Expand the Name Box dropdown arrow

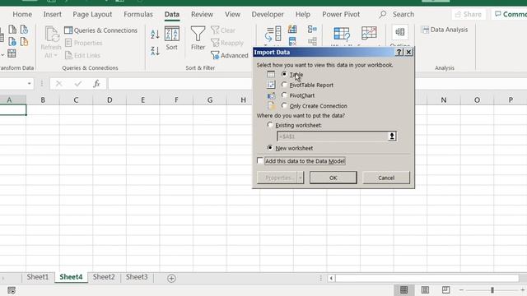point(30,84)
